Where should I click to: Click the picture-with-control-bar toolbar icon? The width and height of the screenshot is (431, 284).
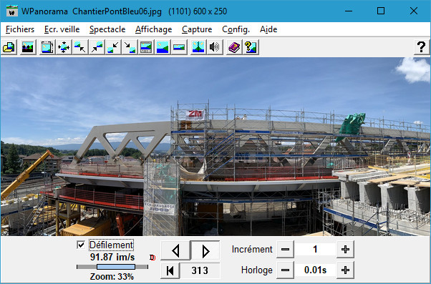(x=146, y=47)
